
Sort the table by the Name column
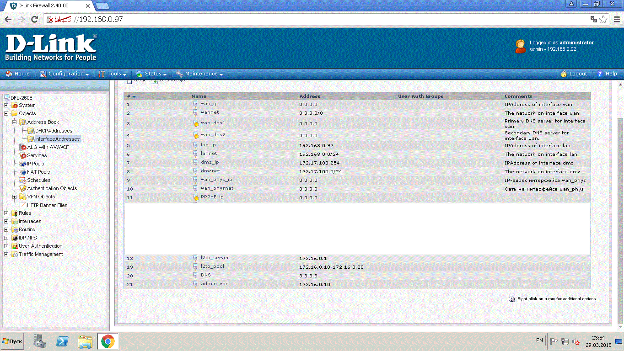199,96
